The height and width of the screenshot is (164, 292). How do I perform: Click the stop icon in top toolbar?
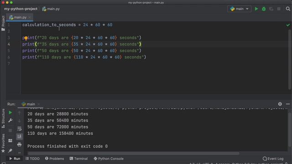point(279,9)
